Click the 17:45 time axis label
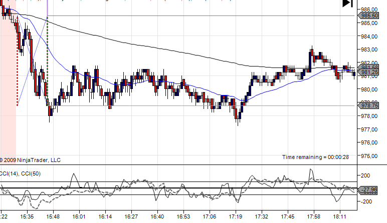Image resolution: width=387 pixels, height=223 pixels. pyautogui.click(x=288, y=217)
